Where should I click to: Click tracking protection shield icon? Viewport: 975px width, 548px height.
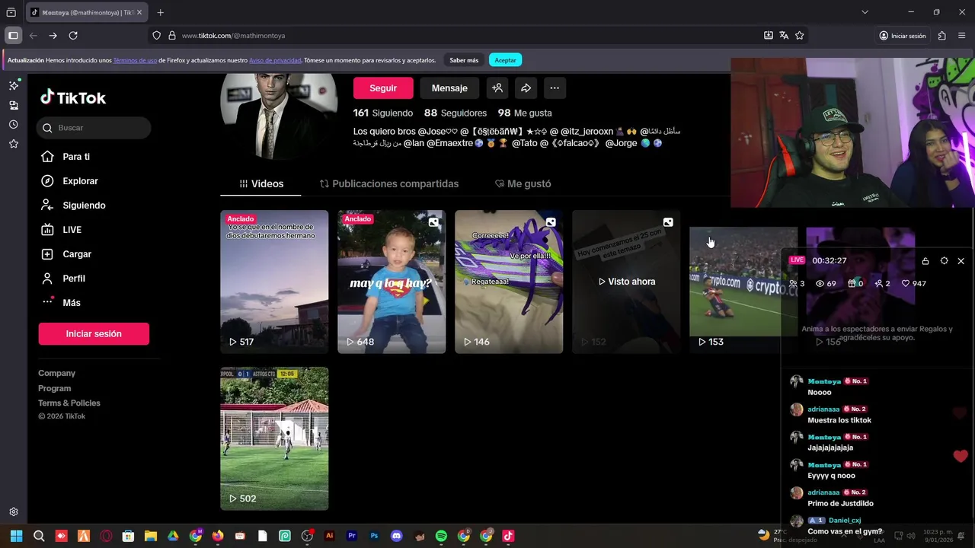point(157,35)
